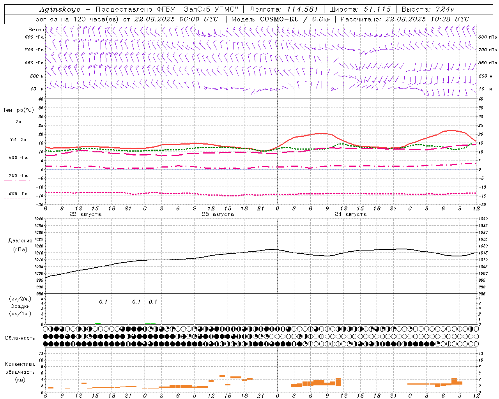Select the elevation text 'Высота: 724м'

coord(428,9)
